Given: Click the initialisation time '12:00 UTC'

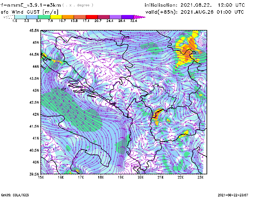Looking at the screenshot, I should click(231, 5).
